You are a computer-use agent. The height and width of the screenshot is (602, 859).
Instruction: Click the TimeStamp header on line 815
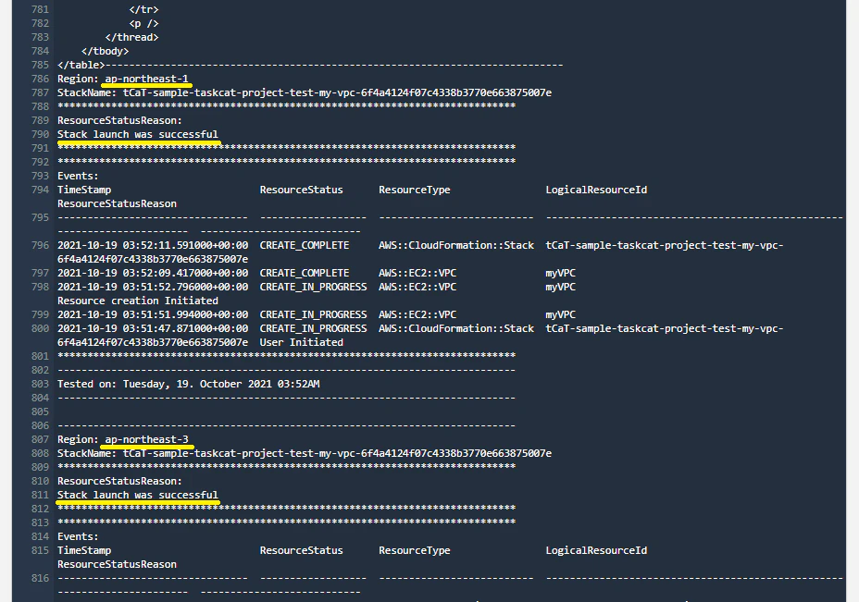tap(84, 550)
